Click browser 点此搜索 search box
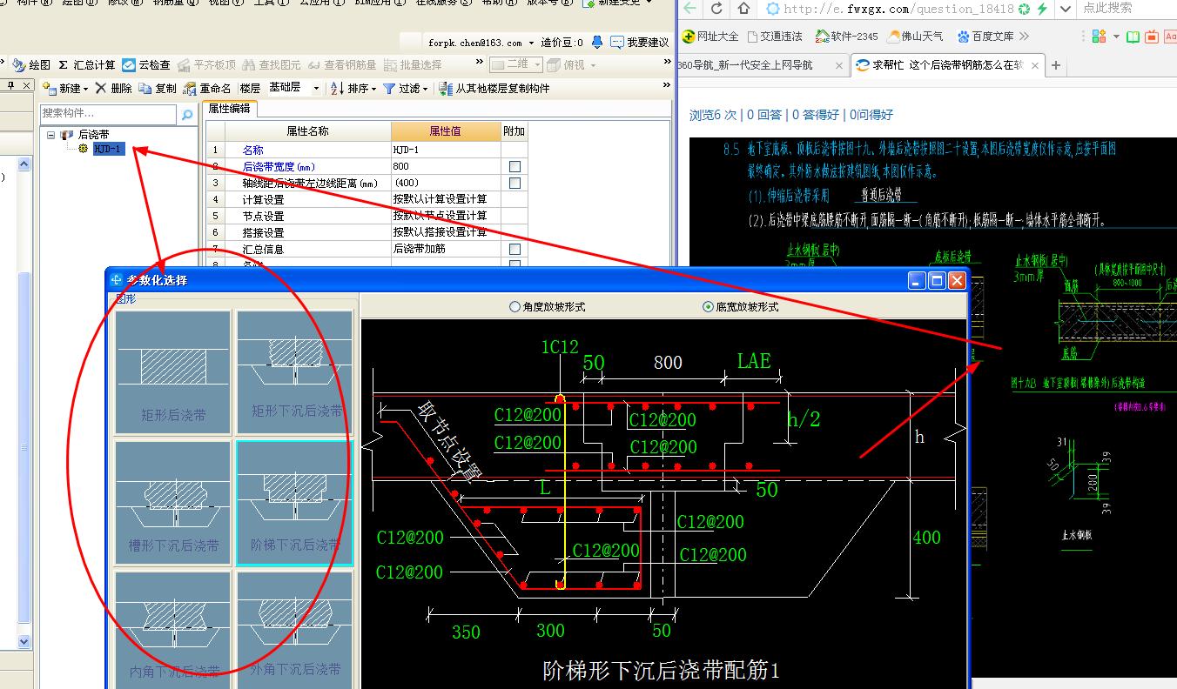This screenshot has width=1177, height=689. pos(1127,8)
